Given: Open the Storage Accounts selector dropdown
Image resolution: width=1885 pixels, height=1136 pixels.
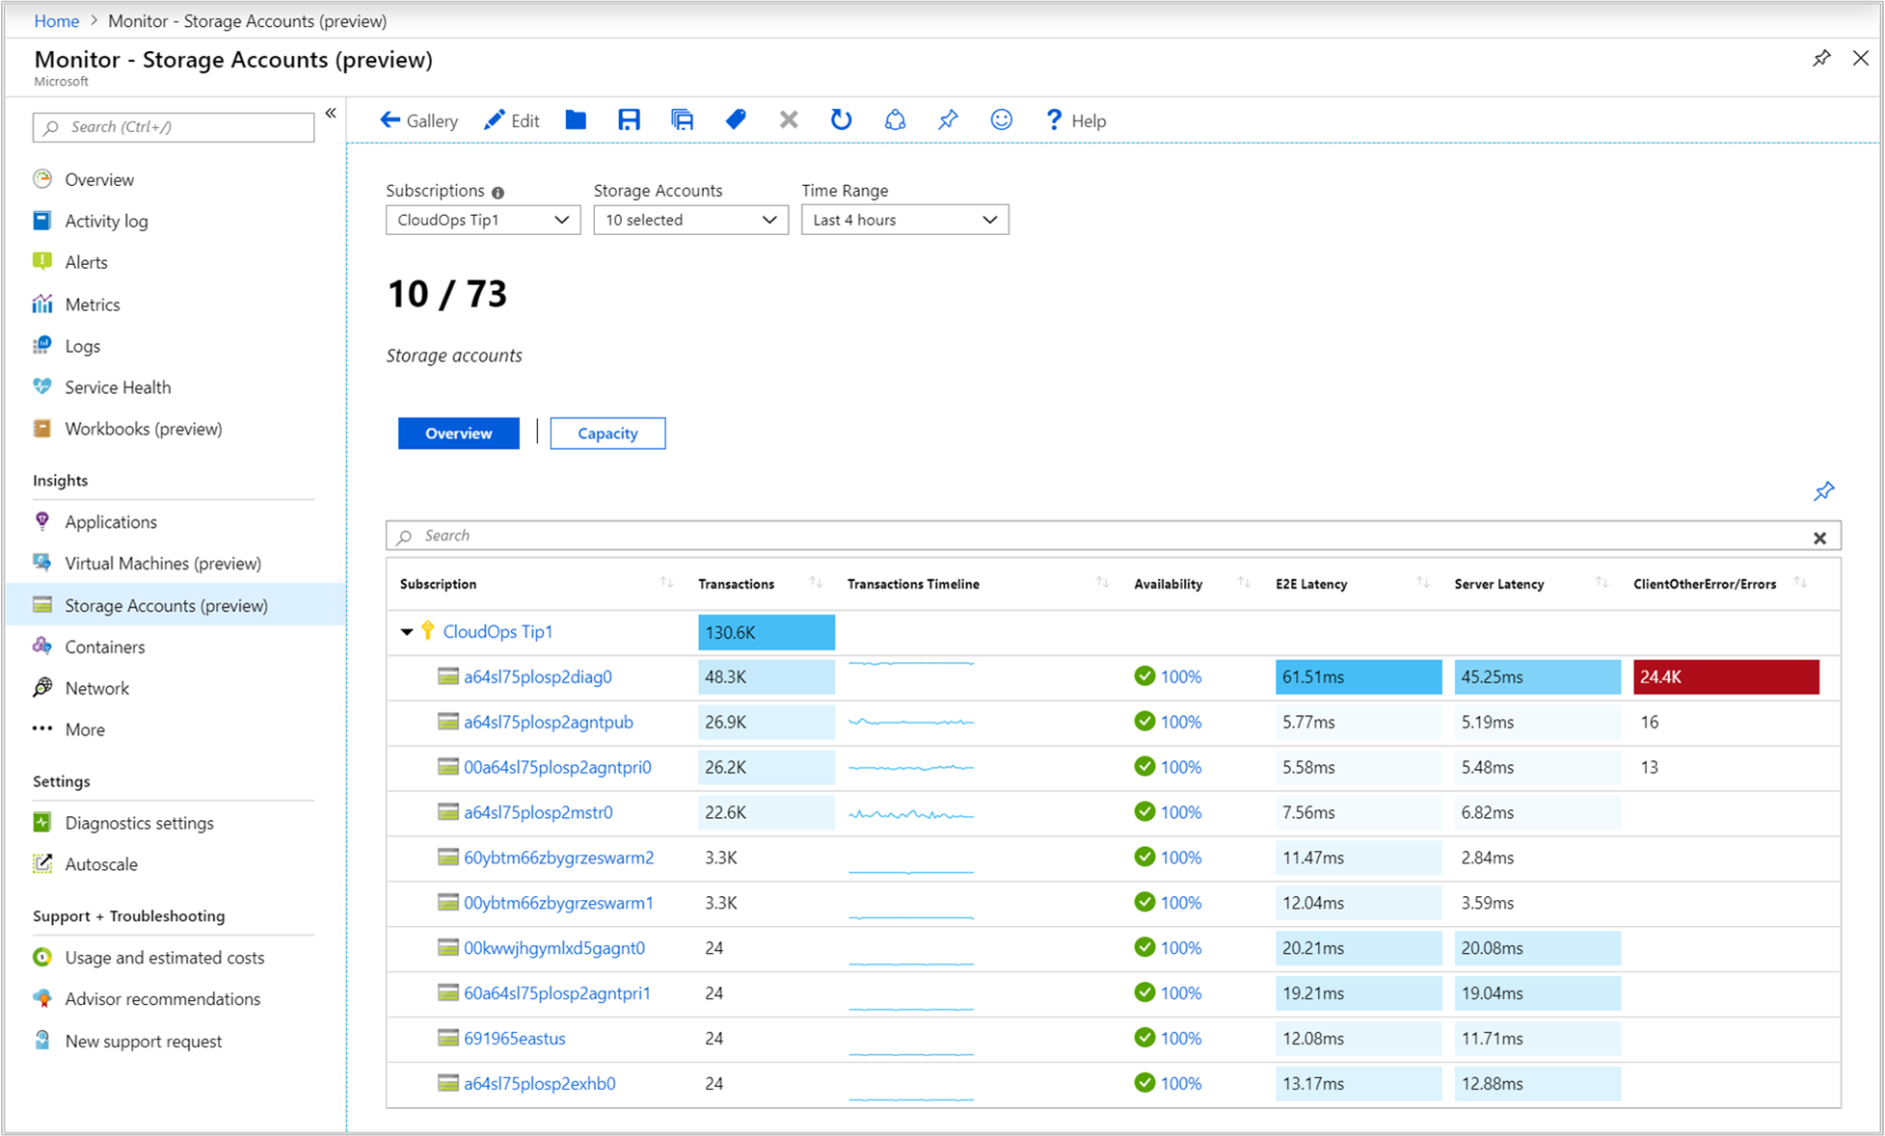Looking at the screenshot, I should [687, 220].
